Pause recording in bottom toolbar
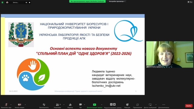 coord(111,104)
